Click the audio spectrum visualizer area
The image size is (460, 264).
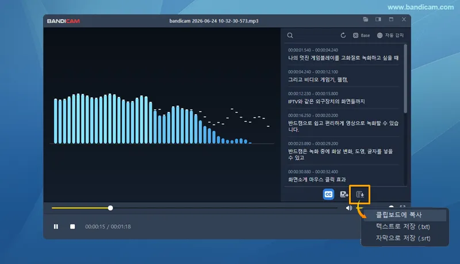[x=162, y=115]
